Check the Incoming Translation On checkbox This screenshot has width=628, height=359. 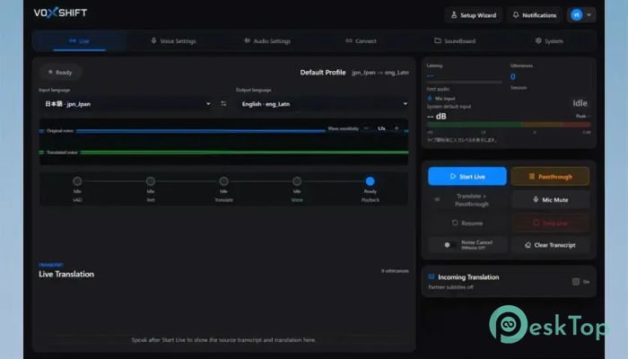coord(576,282)
